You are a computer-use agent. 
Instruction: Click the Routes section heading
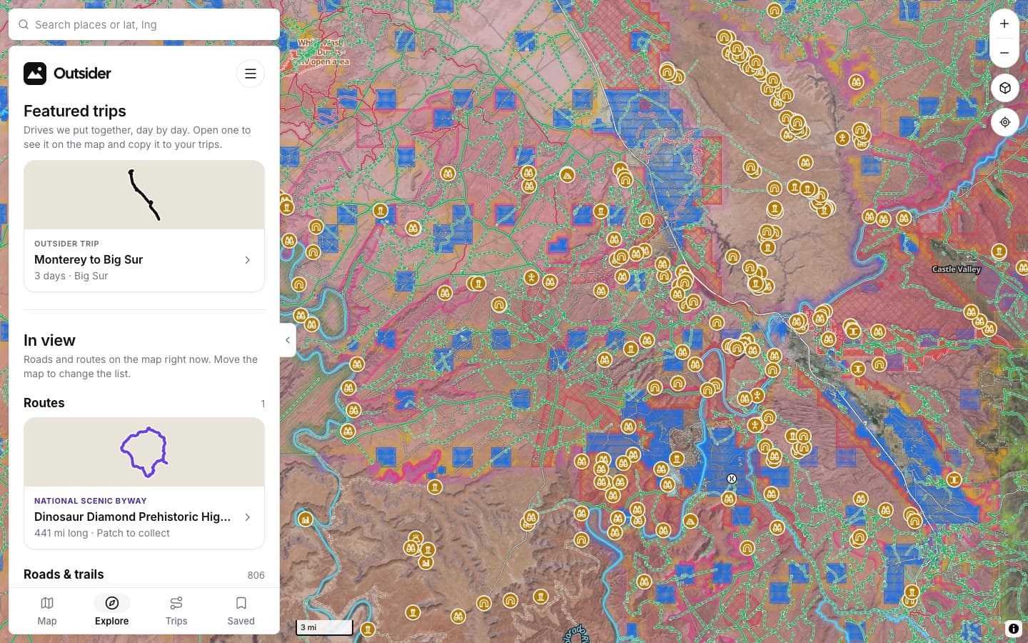44,403
